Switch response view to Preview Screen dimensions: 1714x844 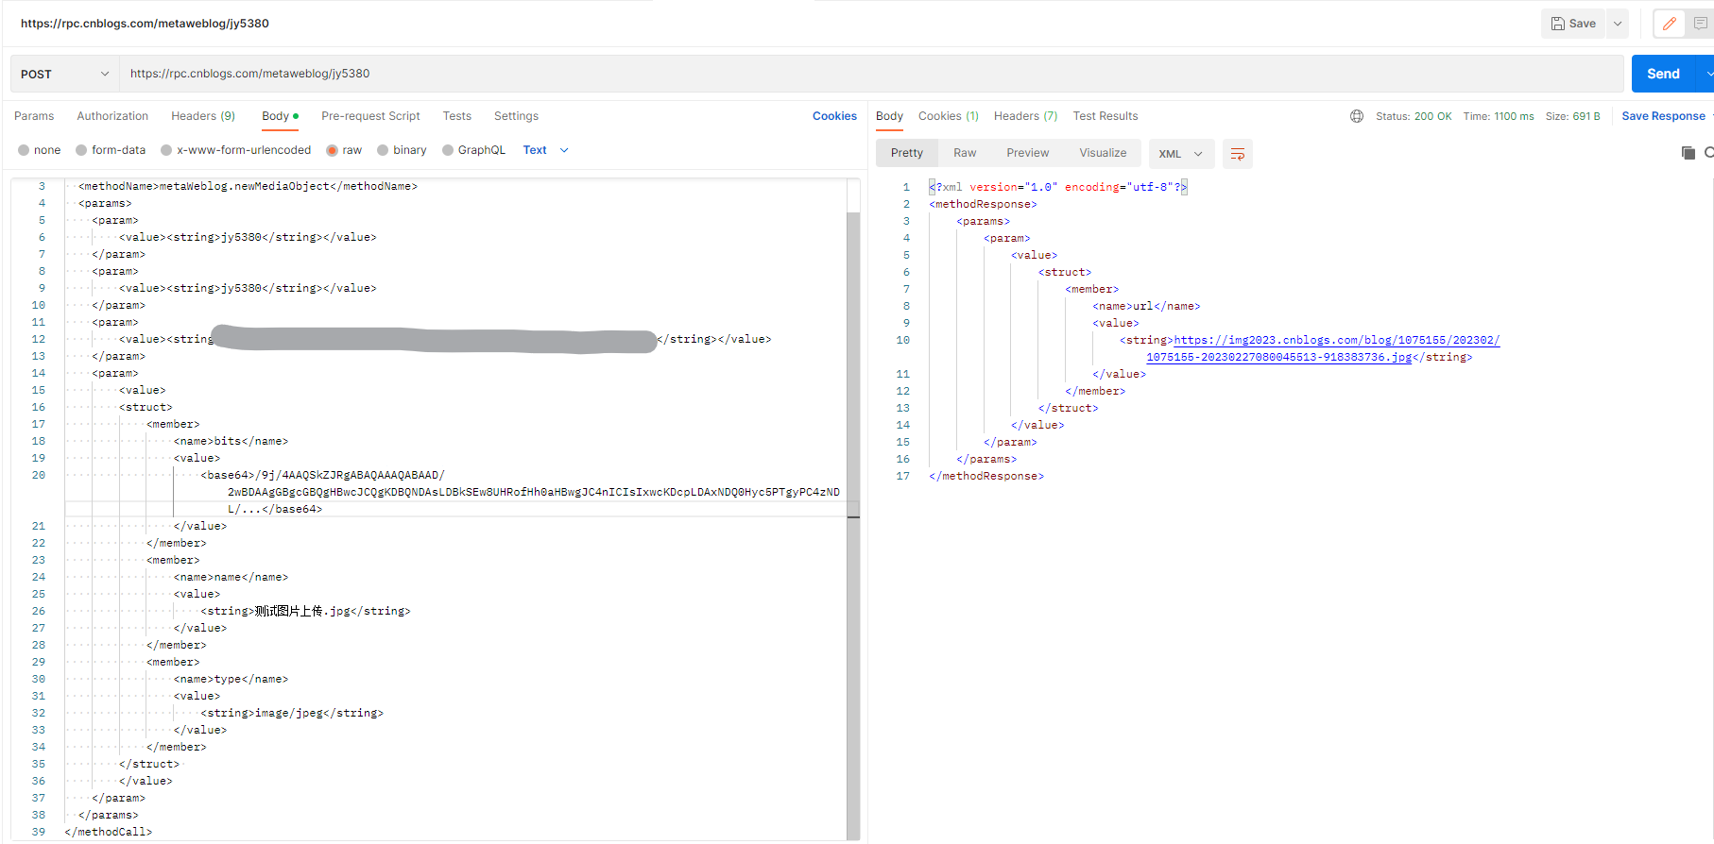click(x=1027, y=153)
